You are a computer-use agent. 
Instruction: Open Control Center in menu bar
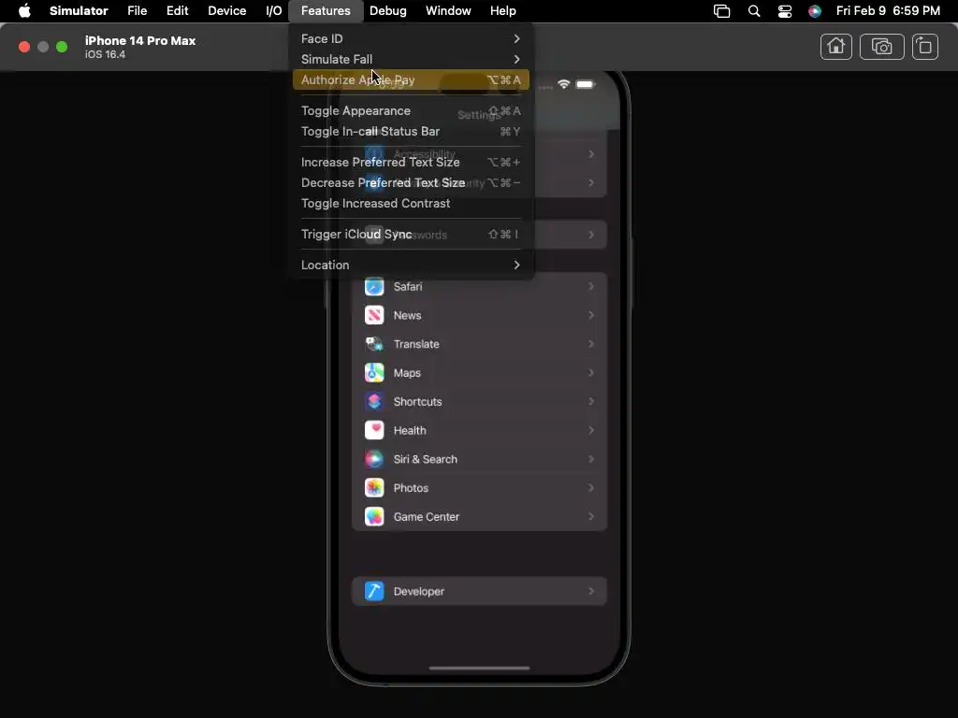(x=785, y=11)
